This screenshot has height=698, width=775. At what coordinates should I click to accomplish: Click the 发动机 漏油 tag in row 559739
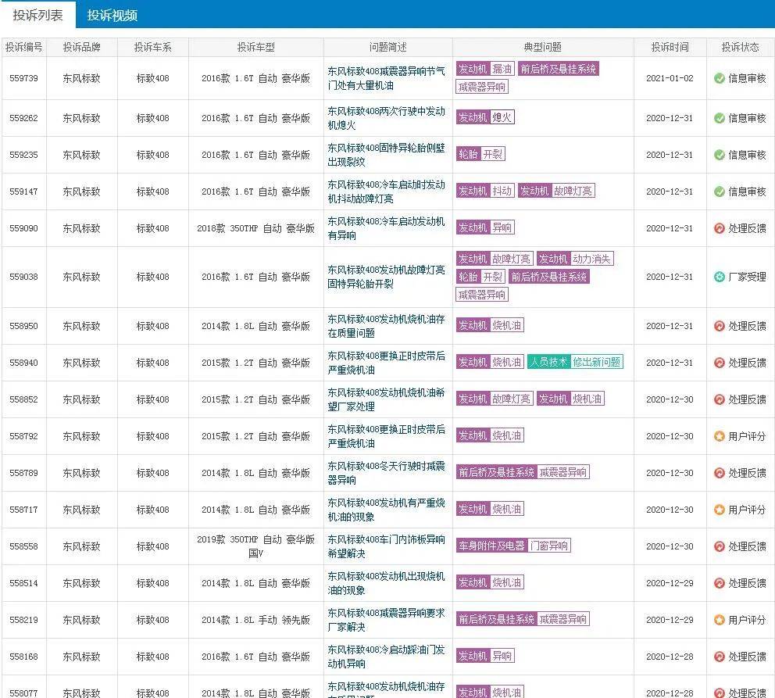485,69
